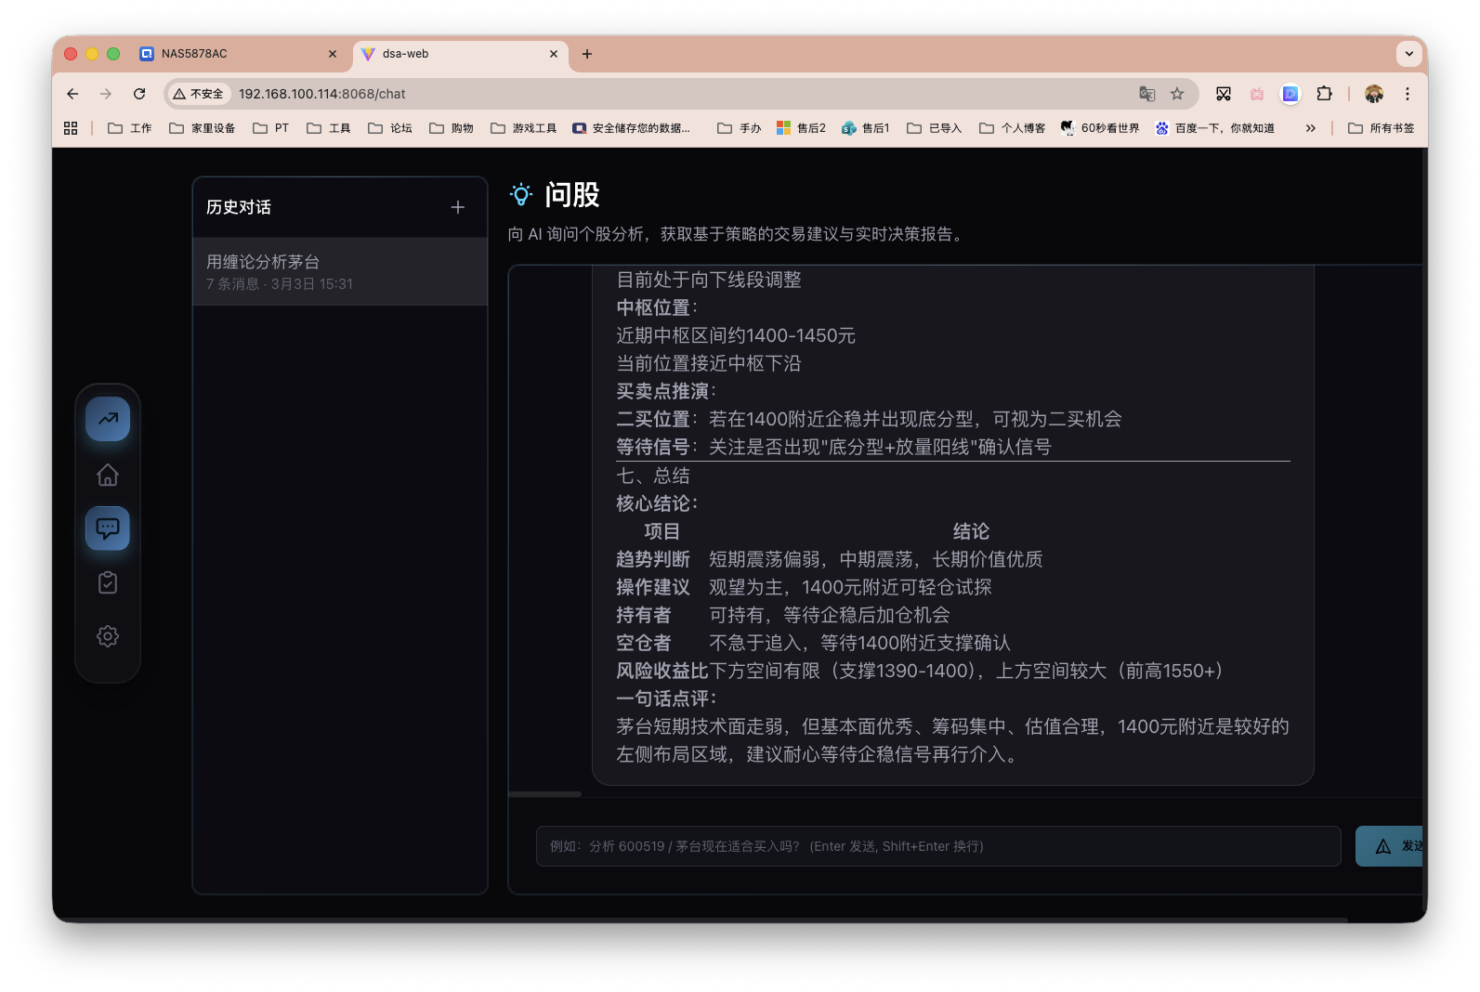
Task: Start a new conversation with plus icon
Action: click(458, 207)
